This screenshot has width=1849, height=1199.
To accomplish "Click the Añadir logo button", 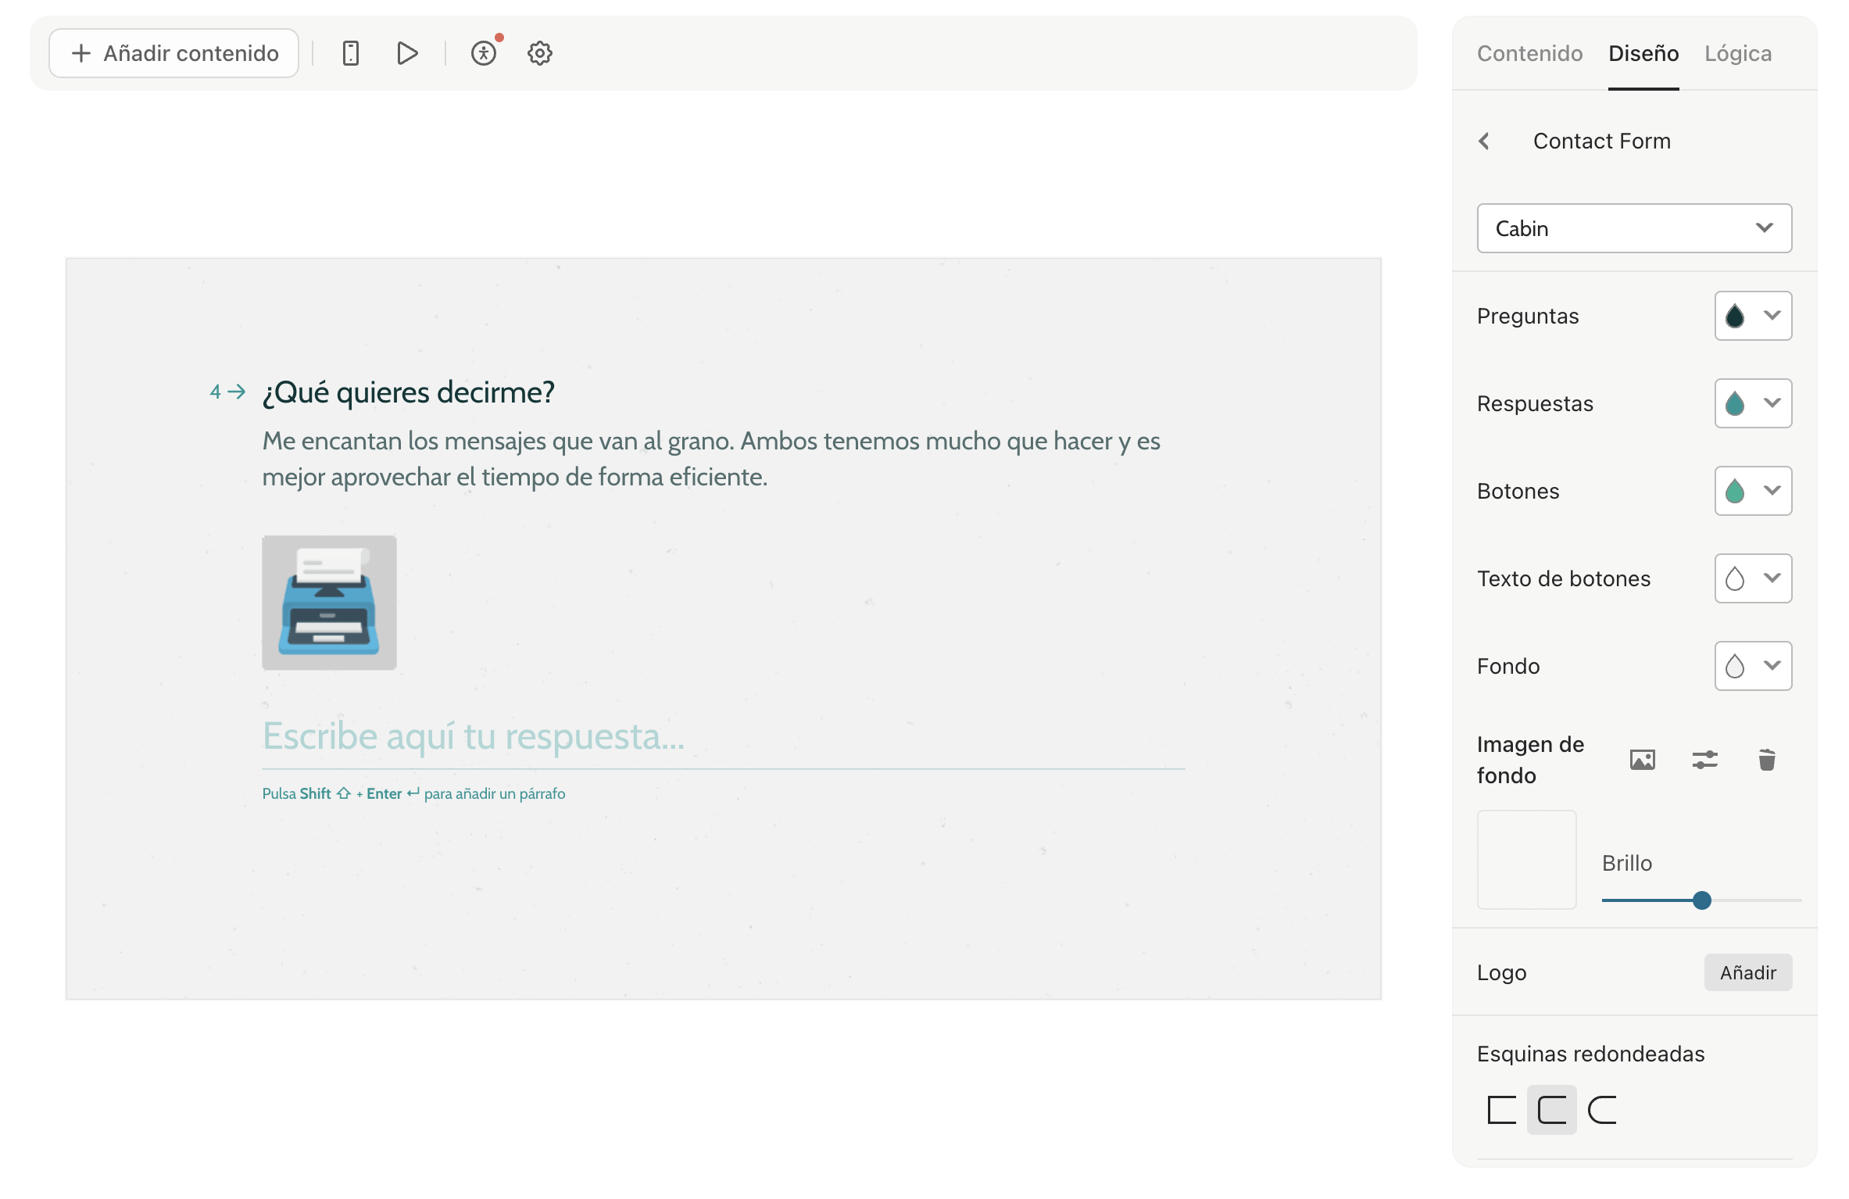I will (x=1748, y=972).
